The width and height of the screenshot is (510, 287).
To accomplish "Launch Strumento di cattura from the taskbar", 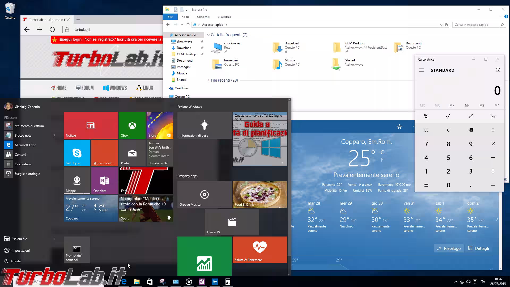I will point(163,282).
